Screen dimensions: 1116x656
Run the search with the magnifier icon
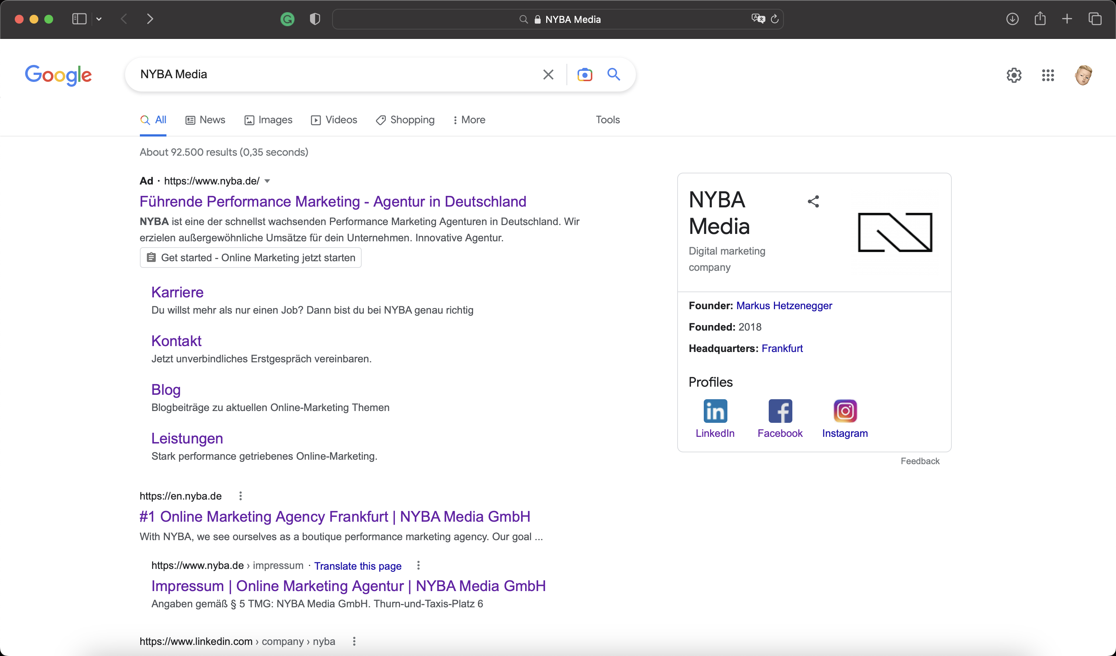pos(614,74)
